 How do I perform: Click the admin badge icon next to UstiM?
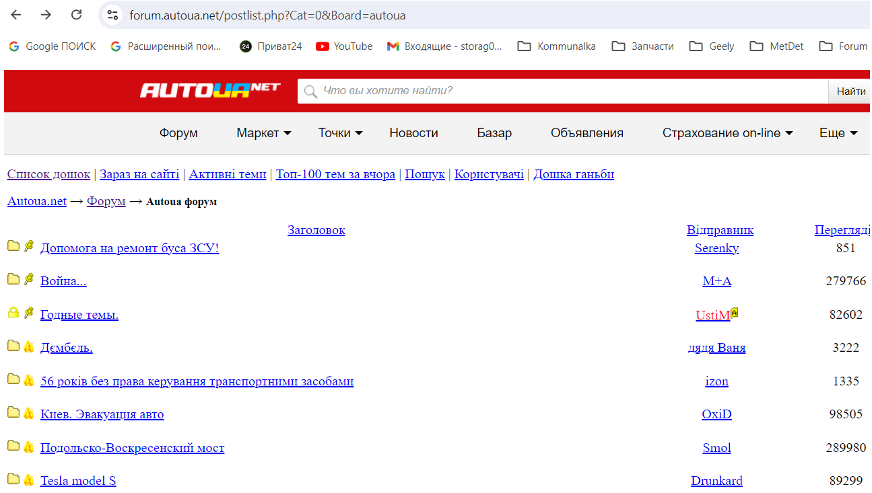click(735, 312)
